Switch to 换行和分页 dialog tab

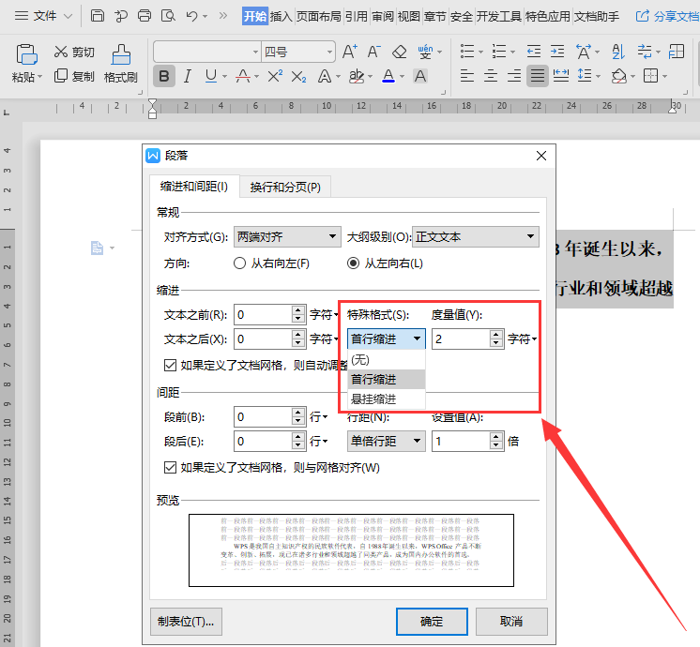pyautogui.click(x=285, y=187)
